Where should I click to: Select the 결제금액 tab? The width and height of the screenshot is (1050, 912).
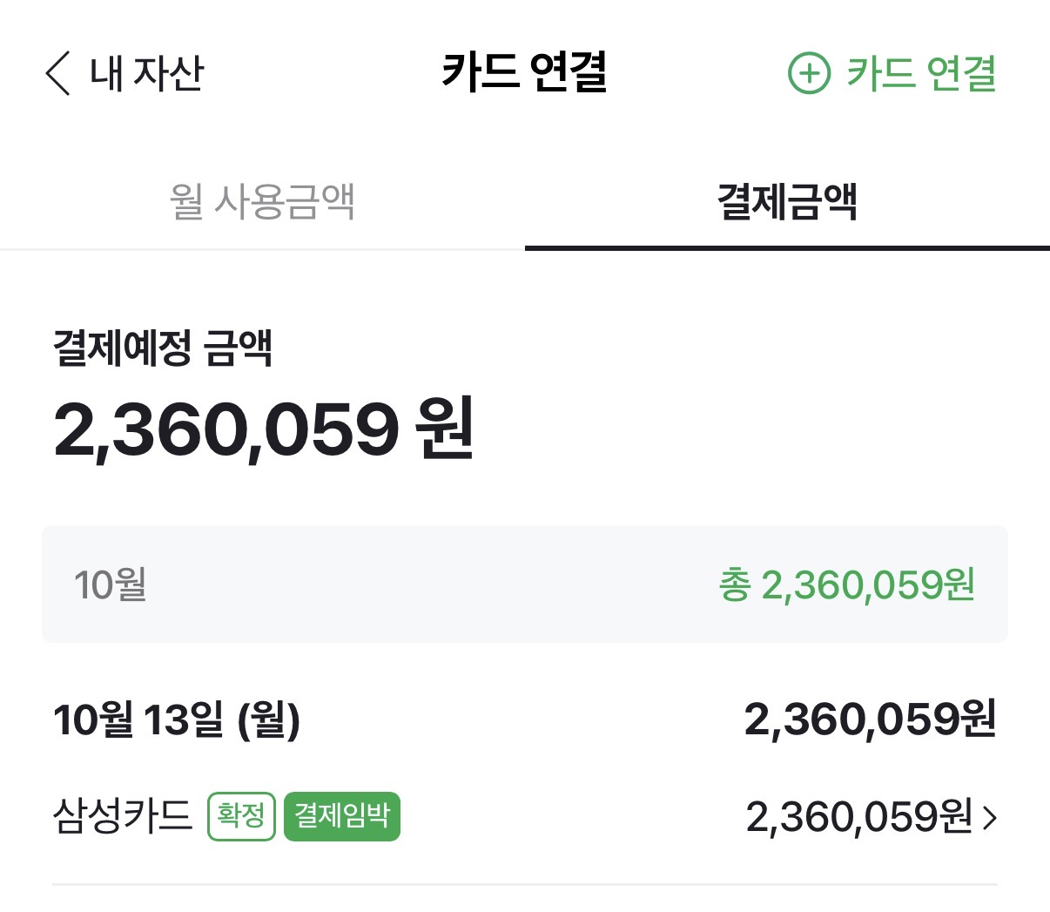787,201
